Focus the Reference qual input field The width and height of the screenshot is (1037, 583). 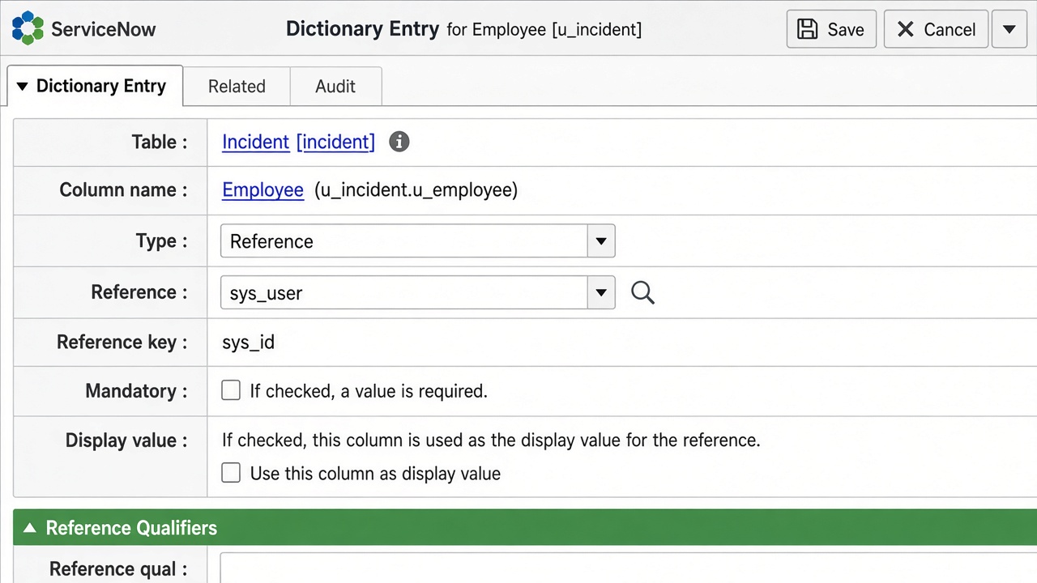coord(628,568)
